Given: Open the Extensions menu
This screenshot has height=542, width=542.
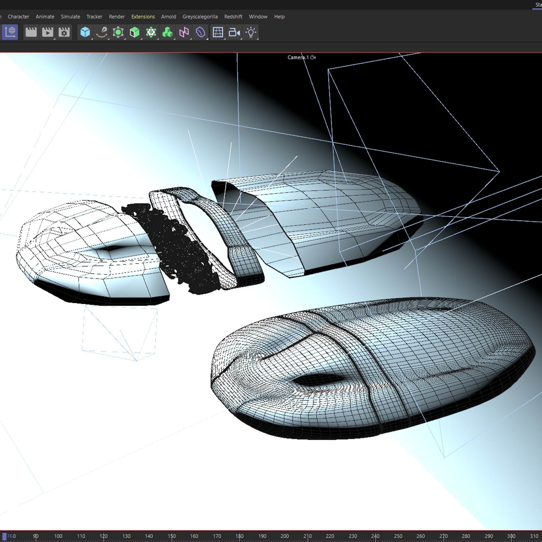Looking at the screenshot, I should pyautogui.click(x=143, y=17).
